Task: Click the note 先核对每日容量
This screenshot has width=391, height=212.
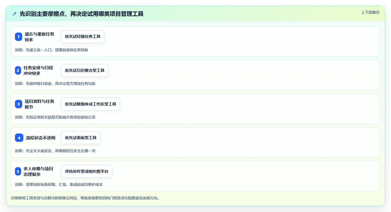Action: (x=39, y=84)
